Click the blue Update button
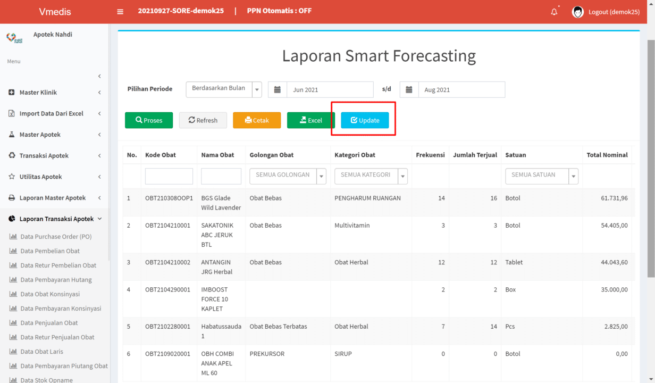655x383 pixels. (x=365, y=120)
